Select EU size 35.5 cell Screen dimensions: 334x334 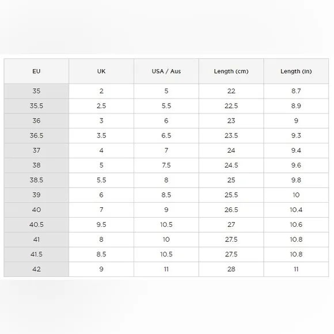tap(36, 106)
